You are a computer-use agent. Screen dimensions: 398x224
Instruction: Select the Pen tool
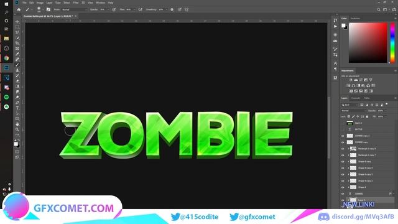pos(17,103)
